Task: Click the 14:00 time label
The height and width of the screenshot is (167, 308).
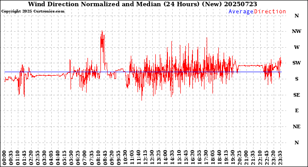Action: click(166, 158)
